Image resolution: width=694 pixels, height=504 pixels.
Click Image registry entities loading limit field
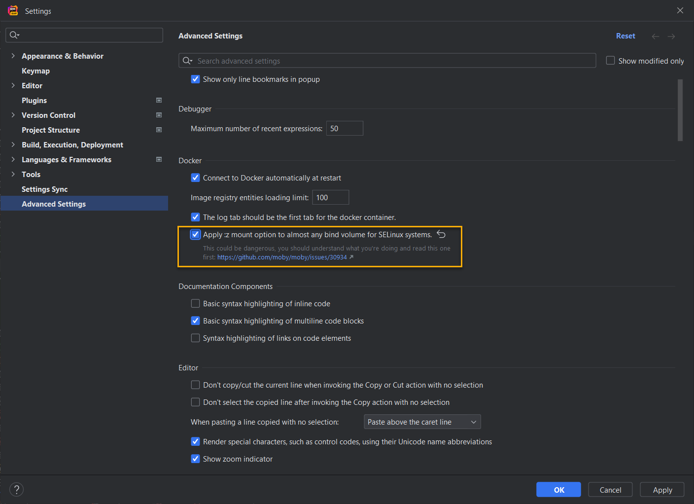331,197
